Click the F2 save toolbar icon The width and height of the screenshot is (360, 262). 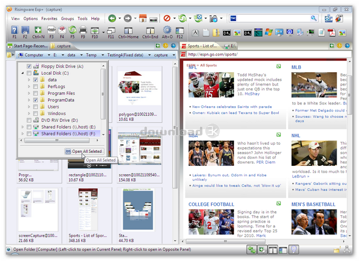pos(25,31)
